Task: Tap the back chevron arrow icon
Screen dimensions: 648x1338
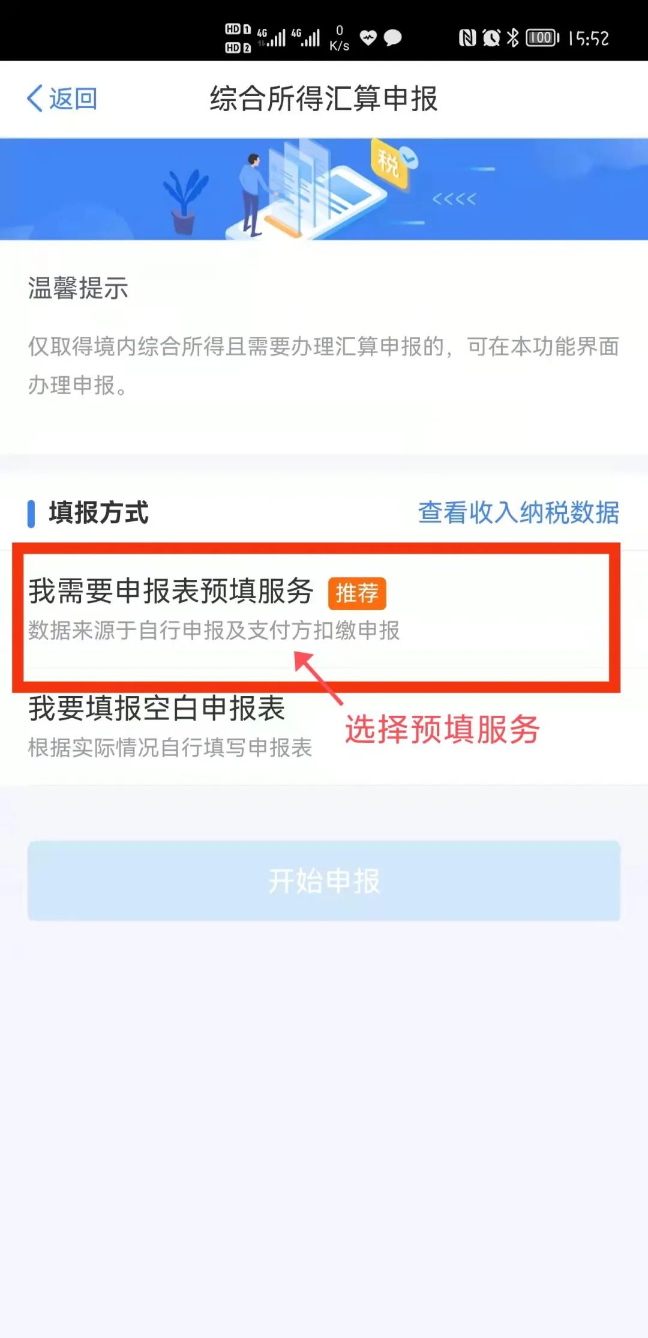Action: tap(35, 98)
